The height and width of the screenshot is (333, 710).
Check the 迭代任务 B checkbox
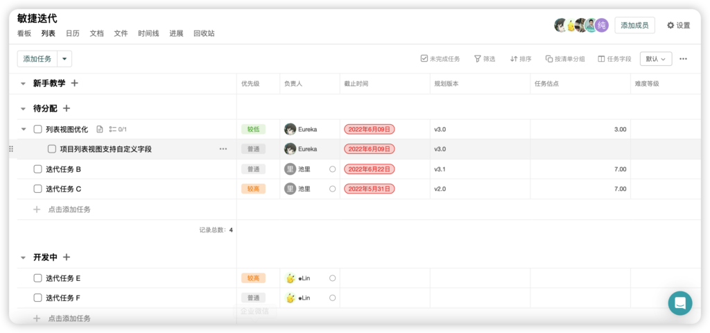pos(38,169)
